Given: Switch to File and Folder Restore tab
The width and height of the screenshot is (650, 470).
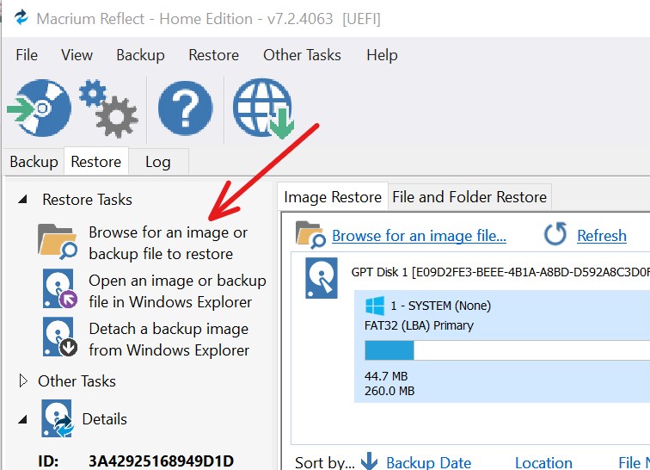Looking at the screenshot, I should point(469,196).
